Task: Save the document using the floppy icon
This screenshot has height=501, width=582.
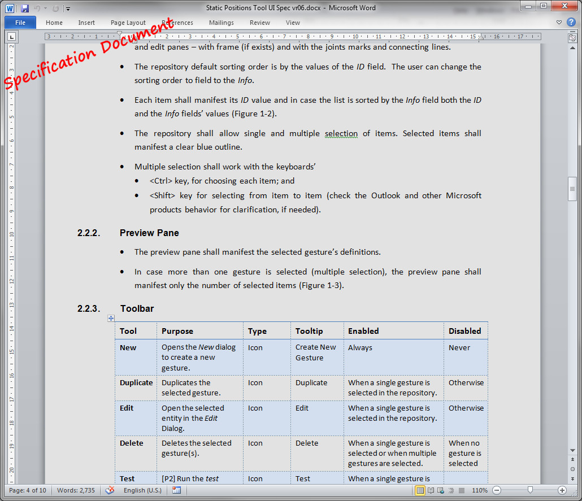Action: coord(25,8)
